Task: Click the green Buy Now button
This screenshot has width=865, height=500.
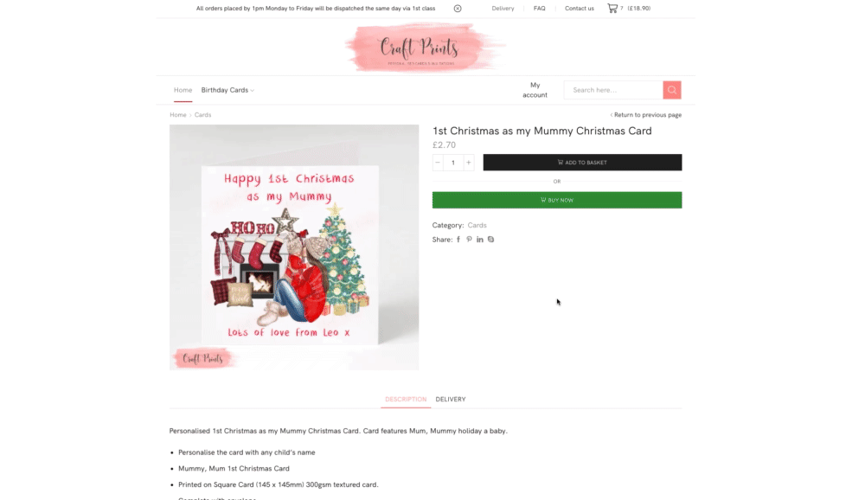Action: 557,200
